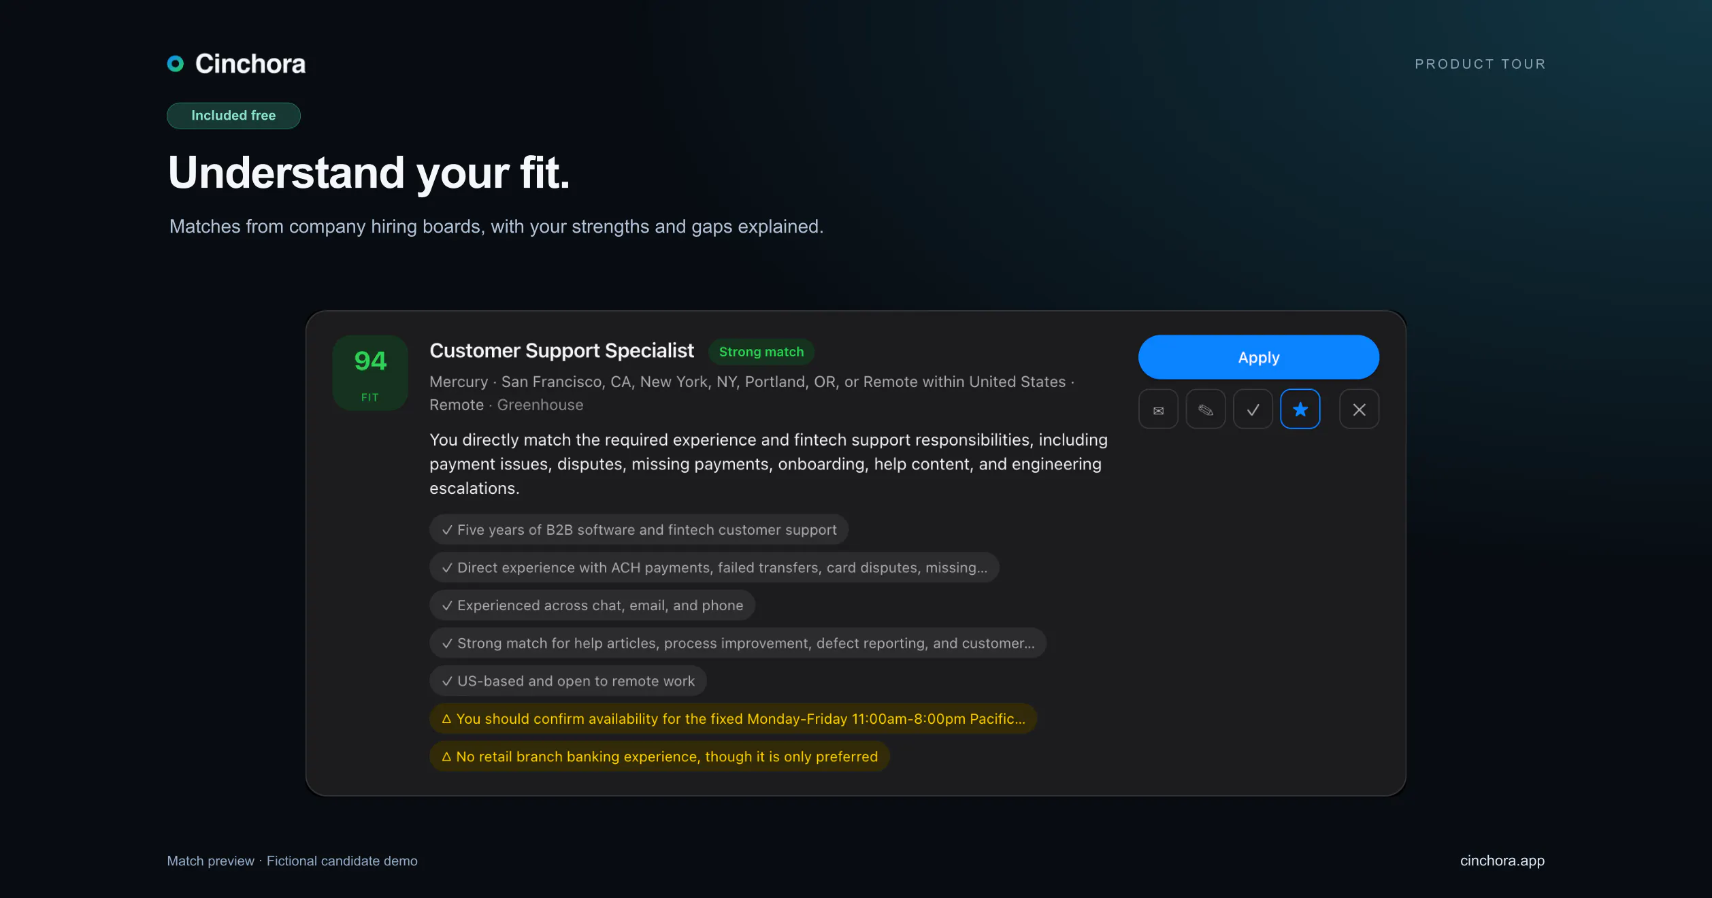Click the Understand your fit heading
The width and height of the screenshot is (1712, 898).
pos(368,173)
